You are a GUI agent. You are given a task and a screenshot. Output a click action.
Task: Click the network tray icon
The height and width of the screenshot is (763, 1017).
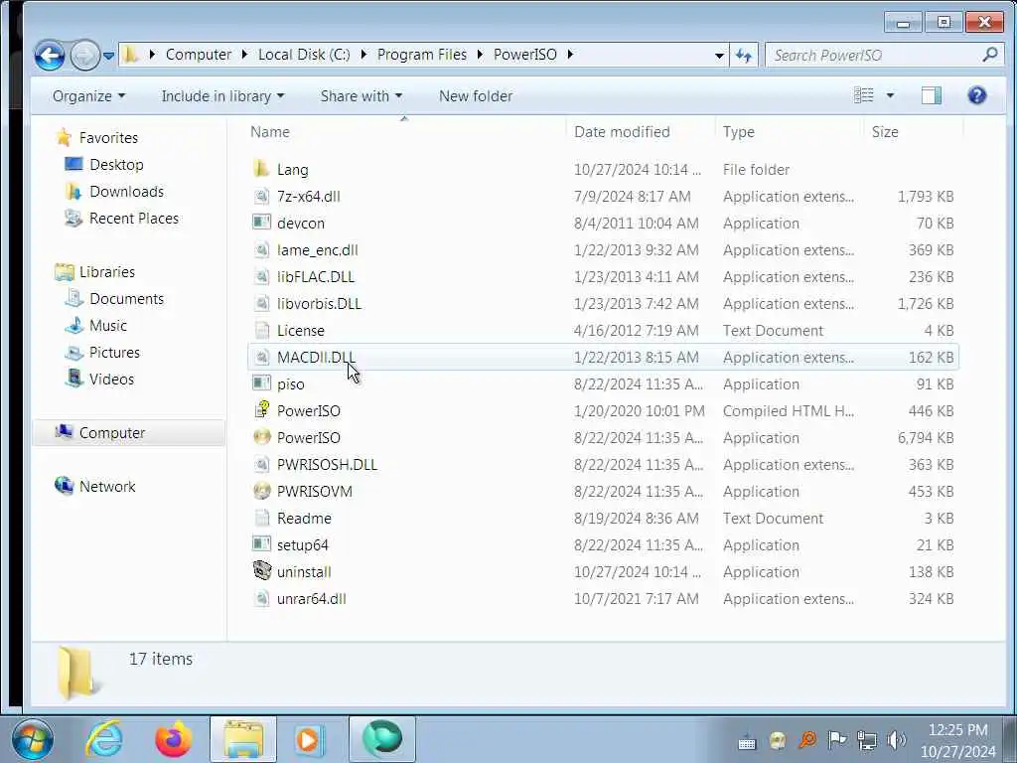click(x=866, y=739)
